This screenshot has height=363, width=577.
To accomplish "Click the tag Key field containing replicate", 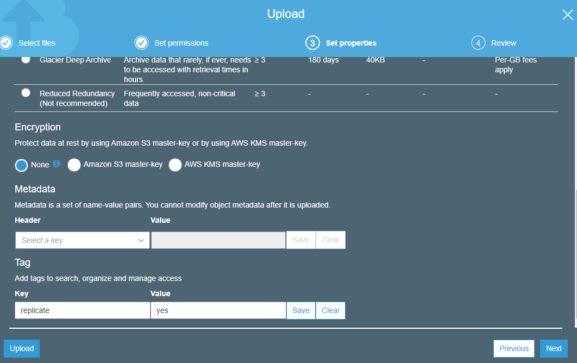I will 83,310.
